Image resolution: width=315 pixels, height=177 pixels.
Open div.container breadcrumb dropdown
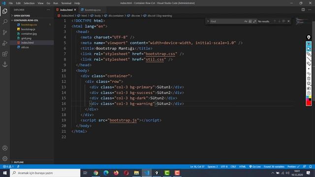tap(114, 16)
